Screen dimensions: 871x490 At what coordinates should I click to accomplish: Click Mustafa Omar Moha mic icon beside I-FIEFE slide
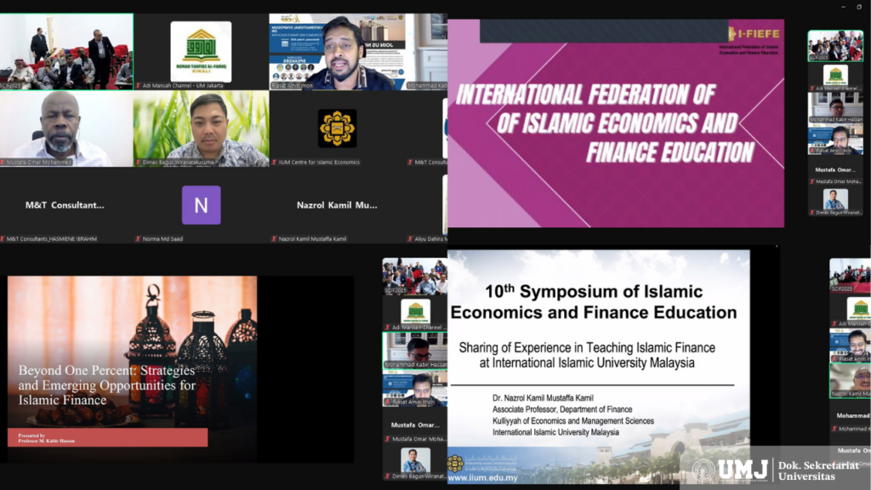tap(812, 182)
